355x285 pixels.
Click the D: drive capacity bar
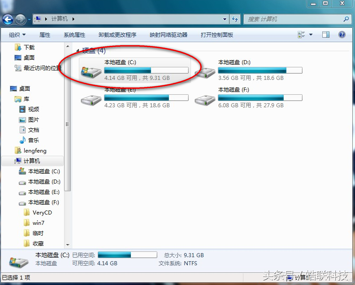click(x=260, y=70)
